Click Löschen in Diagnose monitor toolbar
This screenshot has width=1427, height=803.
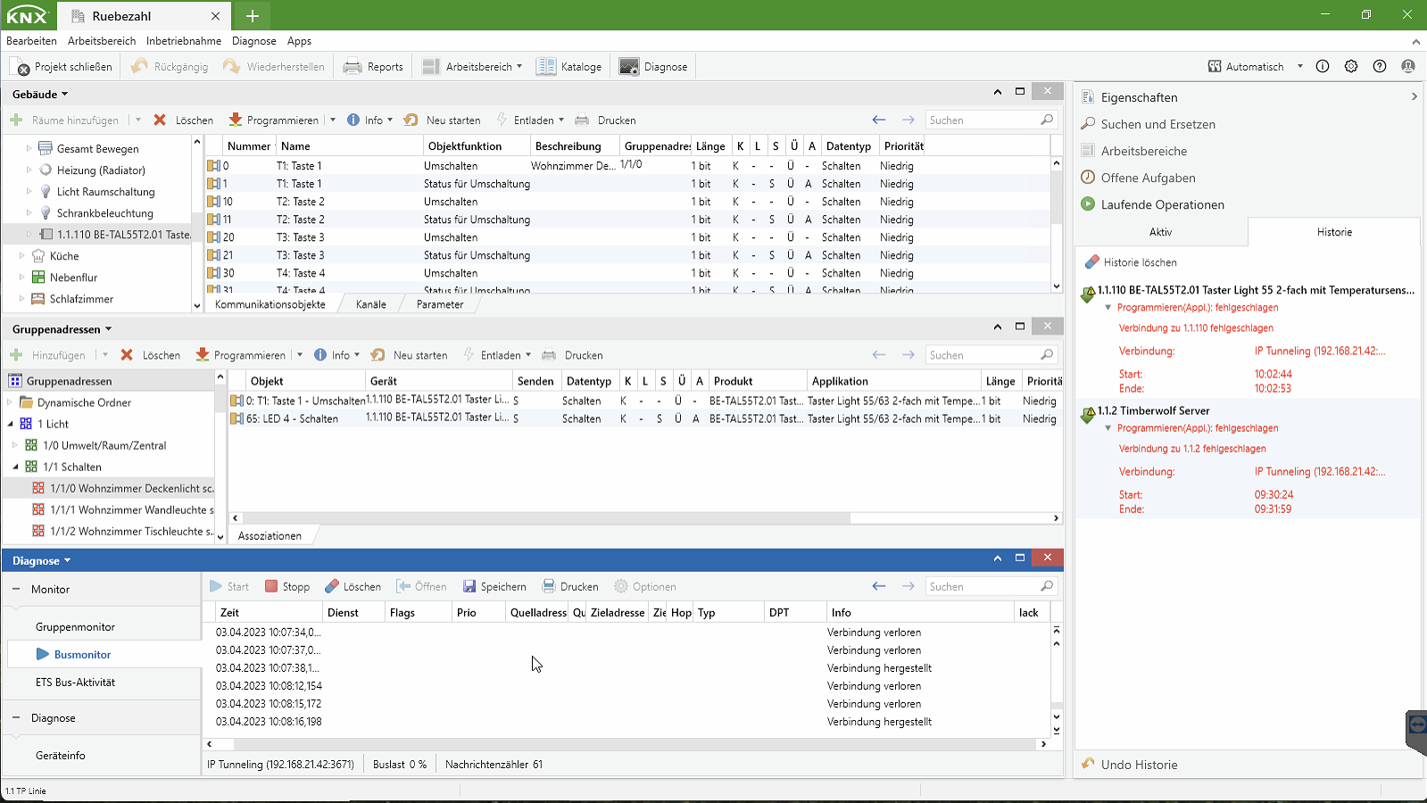click(353, 587)
